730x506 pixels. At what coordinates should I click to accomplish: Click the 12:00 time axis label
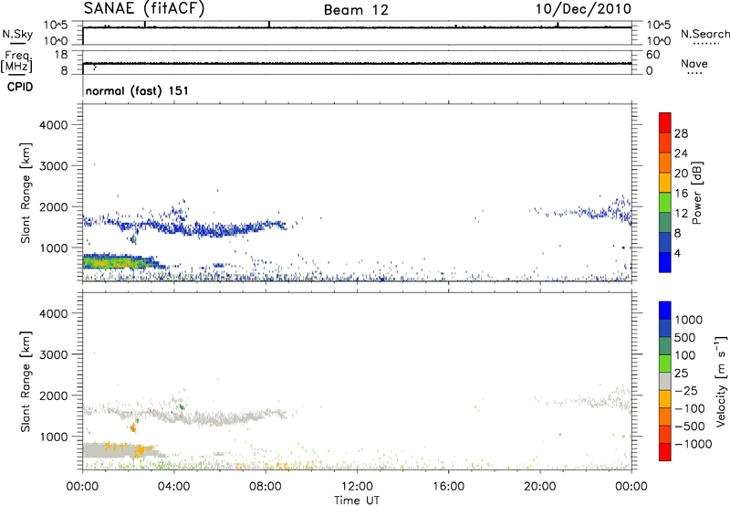click(x=357, y=487)
